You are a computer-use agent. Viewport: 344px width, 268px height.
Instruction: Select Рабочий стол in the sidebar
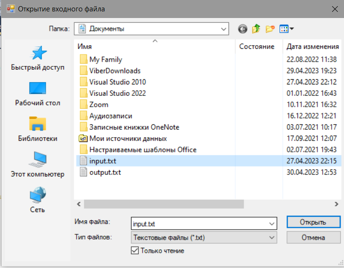38,94
